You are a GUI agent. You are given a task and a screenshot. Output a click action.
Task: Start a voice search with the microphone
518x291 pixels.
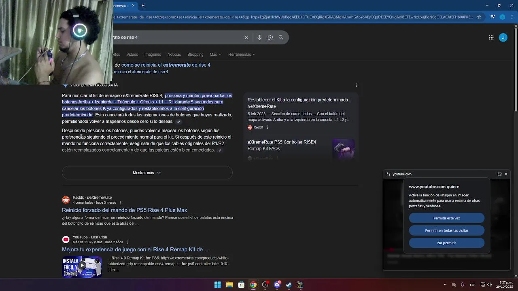(x=259, y=37)
